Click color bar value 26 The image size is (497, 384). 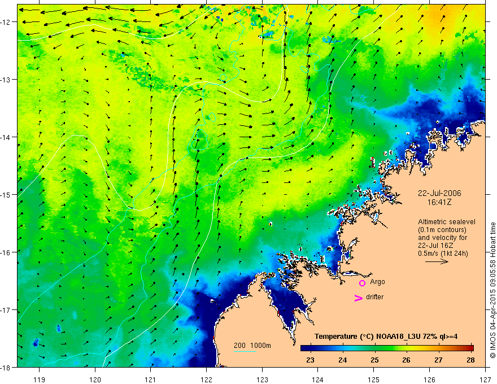click(x=406, y=360)
